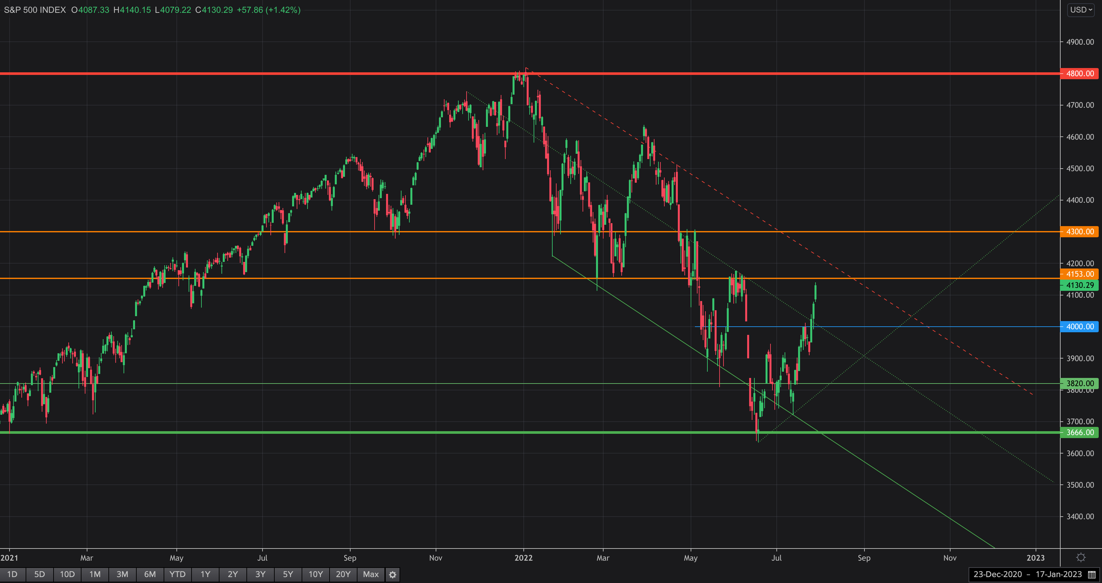
Task: Open the chart axis settings icon
Action: pyautogui.click(x=1081, y=557)
